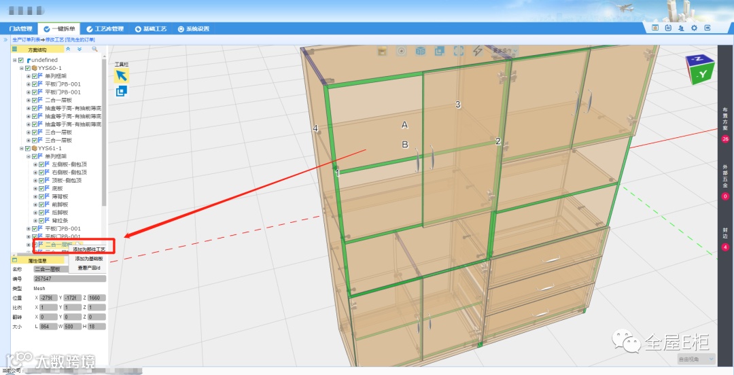Click the 生产订单列表 breadcrumb link

coord(26,40)
